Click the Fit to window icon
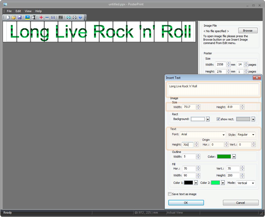 point(61,18)
